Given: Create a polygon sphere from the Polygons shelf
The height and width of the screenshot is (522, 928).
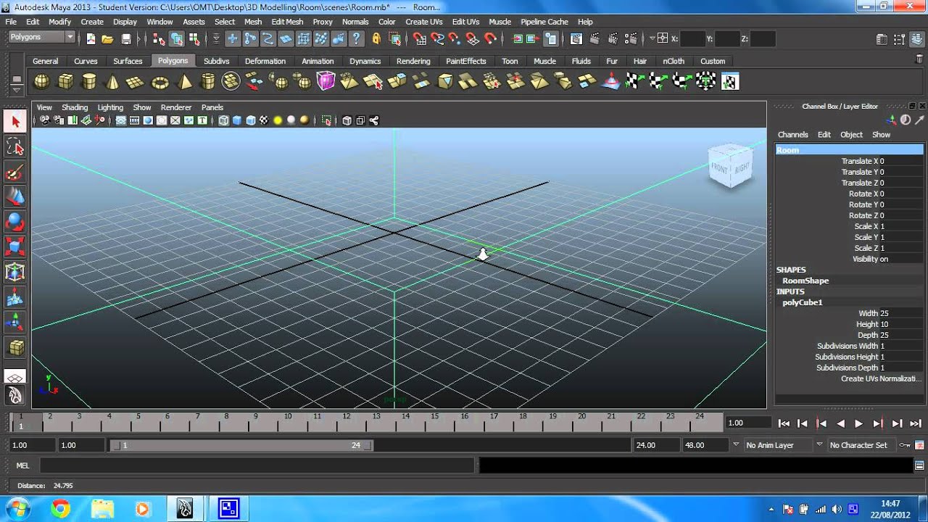Looking at the screenshot, I should (41, 80).
